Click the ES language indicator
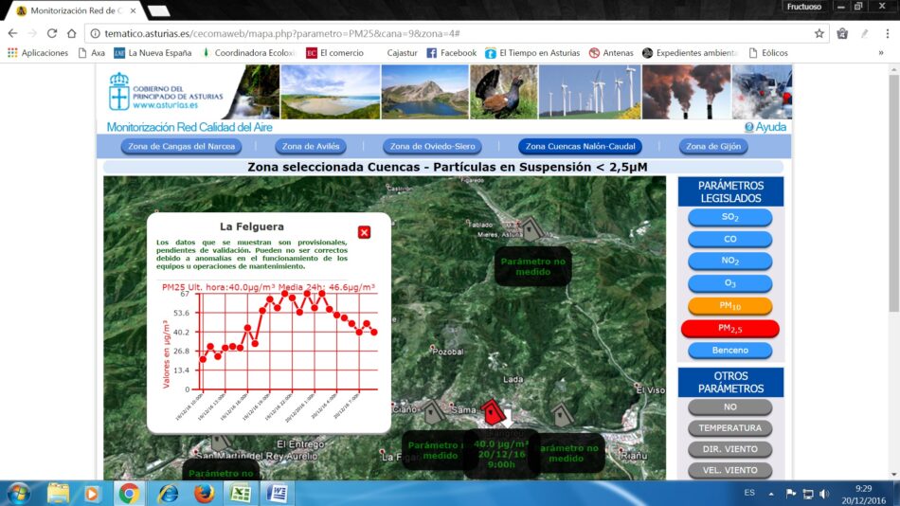The width and height of the screenshot is (900, 506). tap(749, 493)
